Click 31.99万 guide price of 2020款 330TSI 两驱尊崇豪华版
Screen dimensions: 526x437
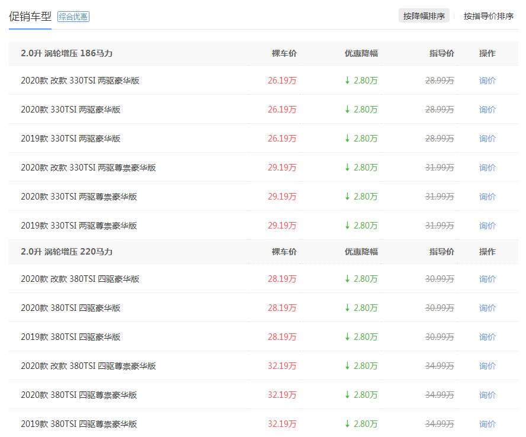pos(440,197)
